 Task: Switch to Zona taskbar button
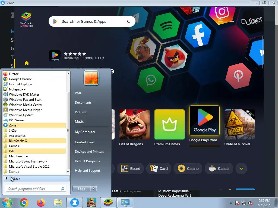point(74,203)
